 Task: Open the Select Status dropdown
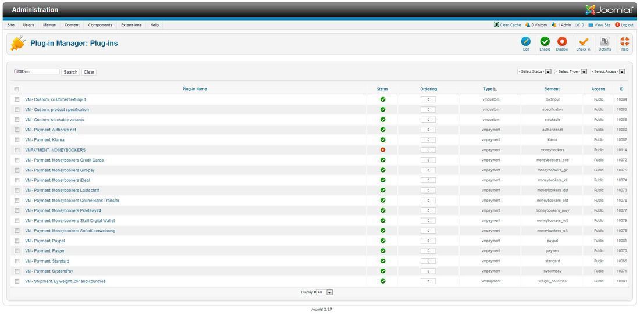[534, 71]
